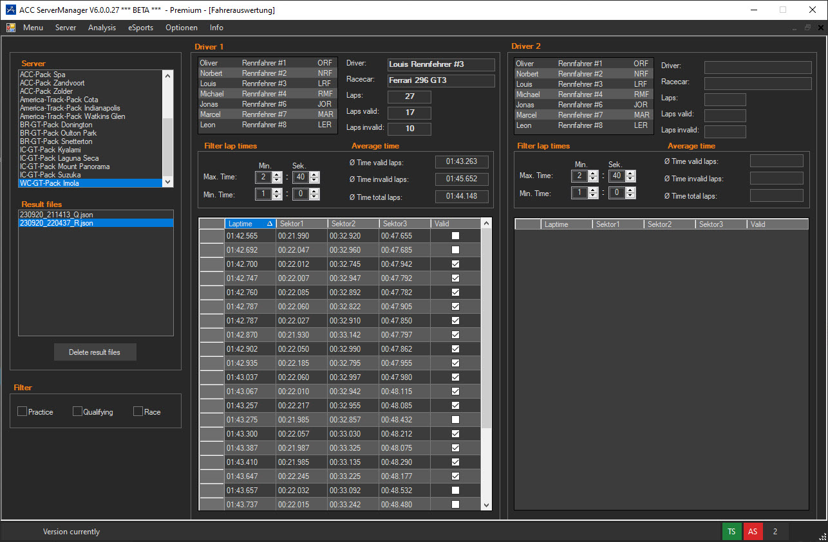Screen dimensions: 828x542
Task: Enable the Qualifying filter checkbox
Action: tap(77, 411)
